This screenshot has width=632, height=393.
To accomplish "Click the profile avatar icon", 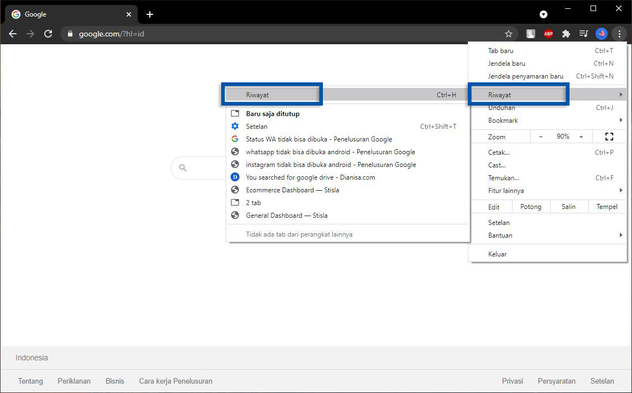I will [601, 34].
